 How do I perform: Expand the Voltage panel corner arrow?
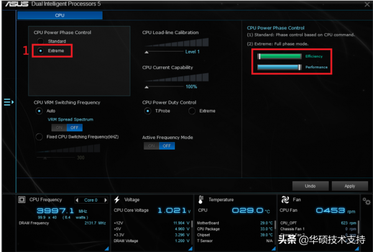(190, 248)
